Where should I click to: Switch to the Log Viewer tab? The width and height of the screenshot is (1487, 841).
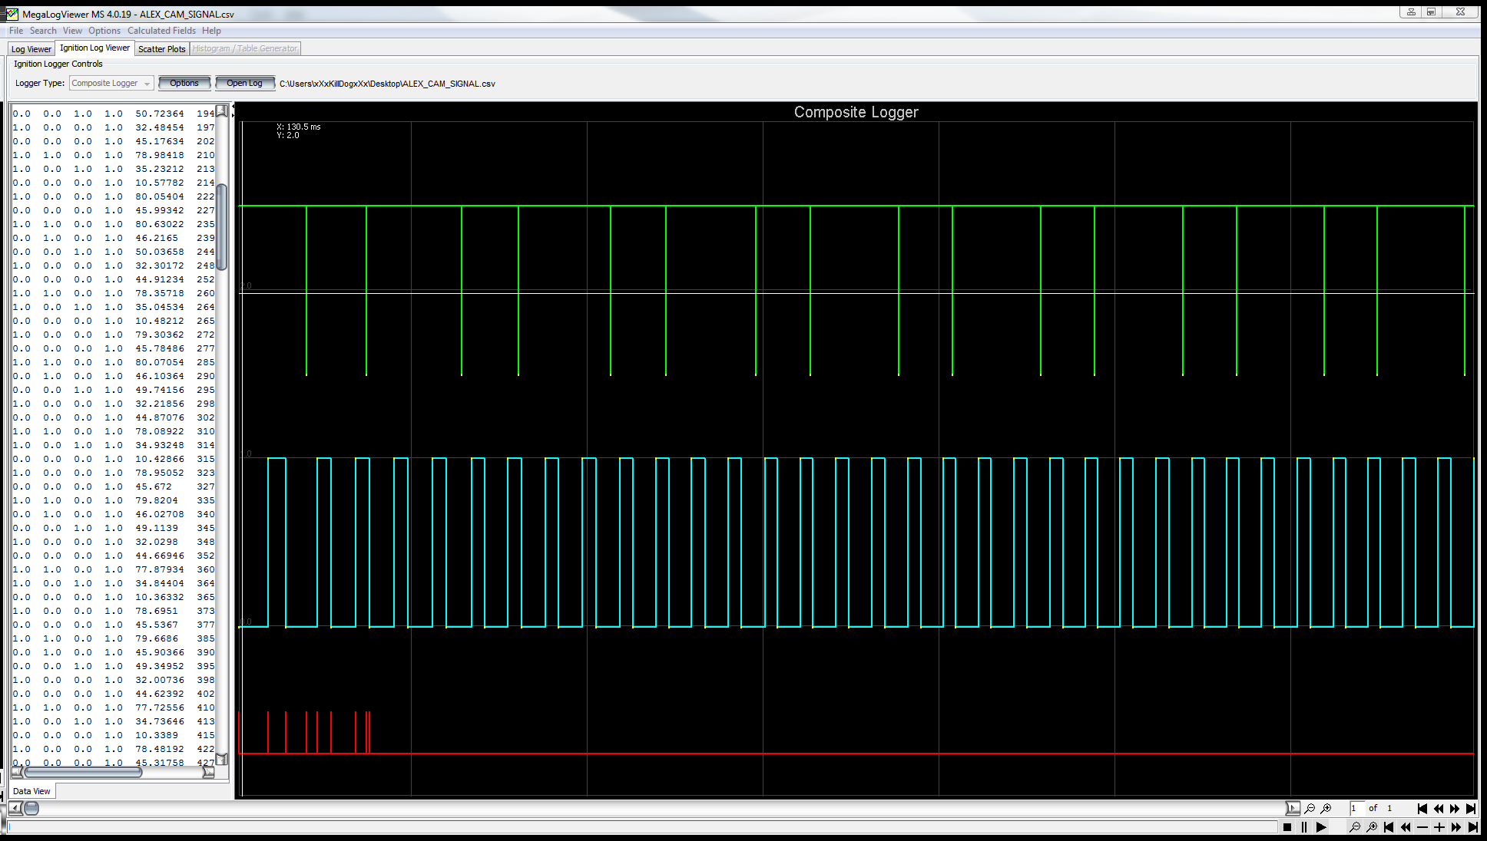click(31, 49)
